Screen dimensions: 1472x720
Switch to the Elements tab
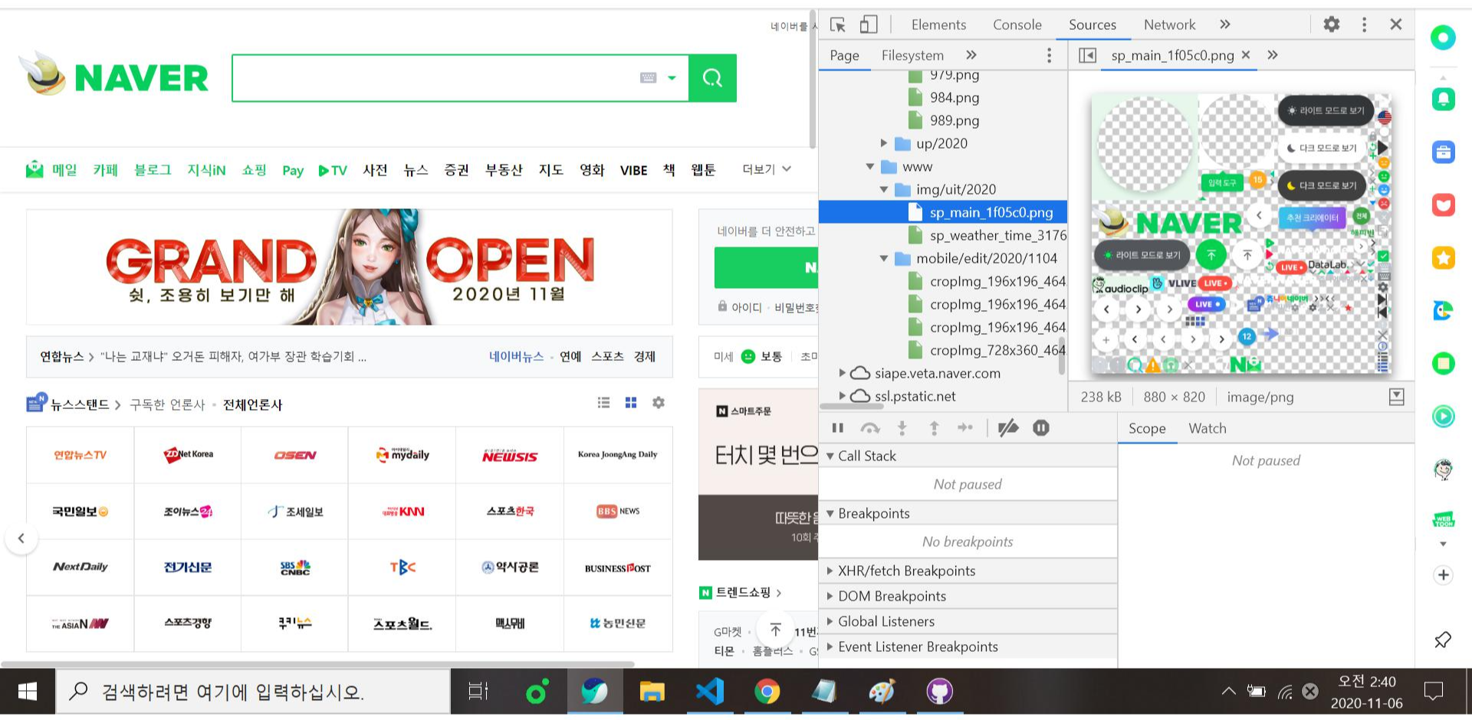(938, 25)
